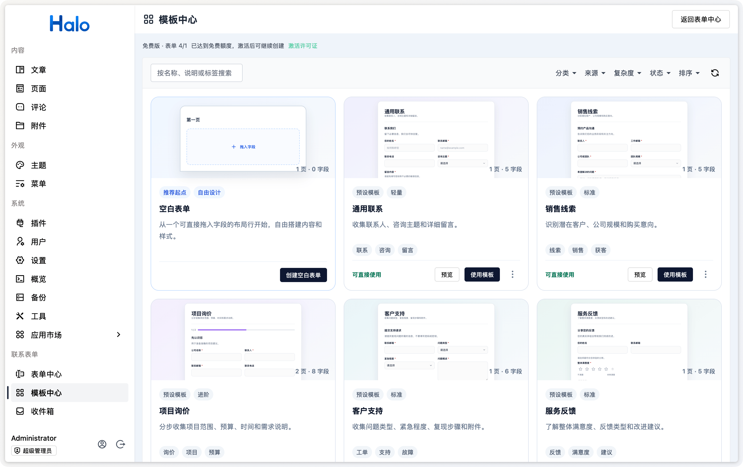Click the 应用市场 grid icon
Viewport: 743px width, 467px height.
(20, 335)
